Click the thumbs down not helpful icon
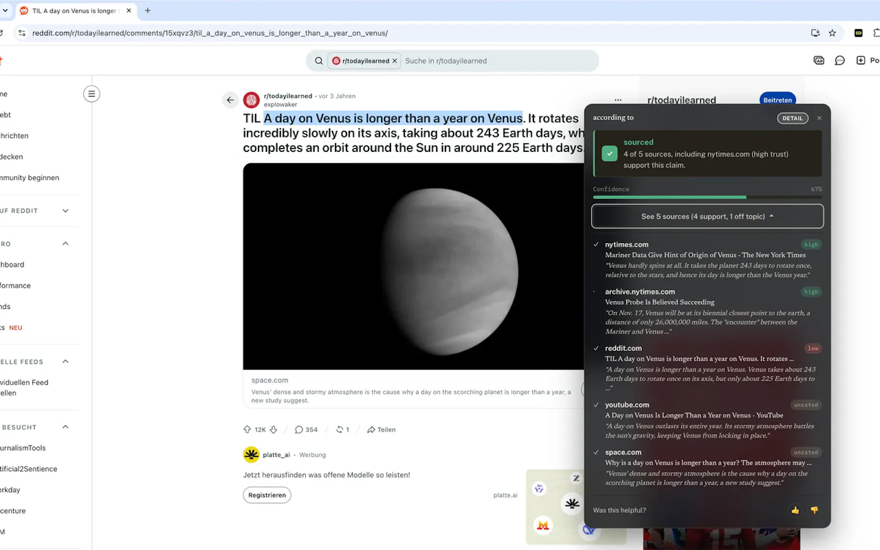Viewport: 880px width, 550px height. coord(814,510)
